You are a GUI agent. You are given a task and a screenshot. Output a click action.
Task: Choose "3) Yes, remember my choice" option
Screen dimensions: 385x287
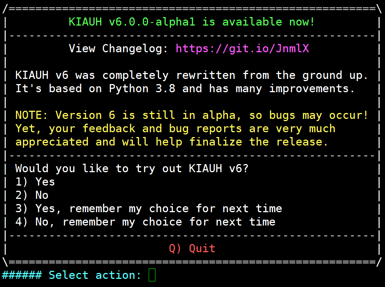(148, 208)
